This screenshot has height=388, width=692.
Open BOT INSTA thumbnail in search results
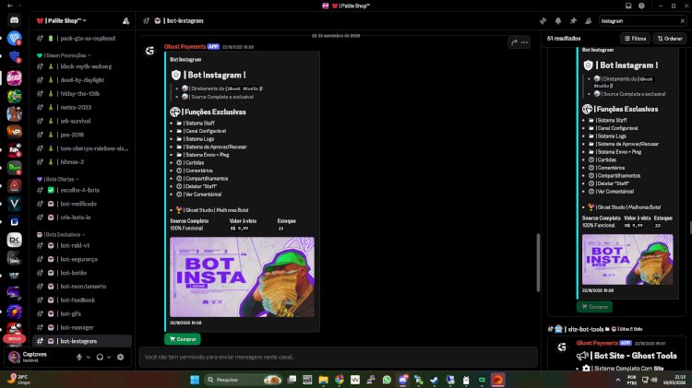[627, 259]
